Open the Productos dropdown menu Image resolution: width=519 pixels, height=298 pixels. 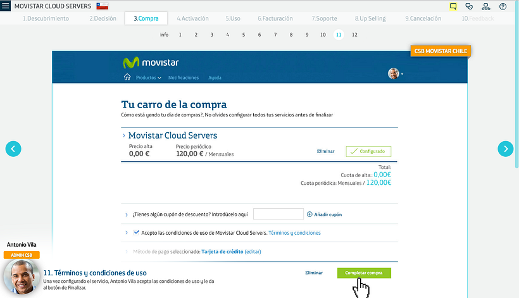tap(148, 78)
